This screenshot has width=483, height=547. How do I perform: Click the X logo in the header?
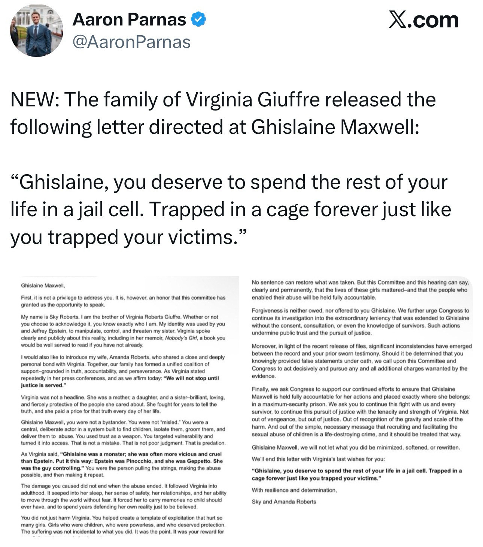(399, 19)
